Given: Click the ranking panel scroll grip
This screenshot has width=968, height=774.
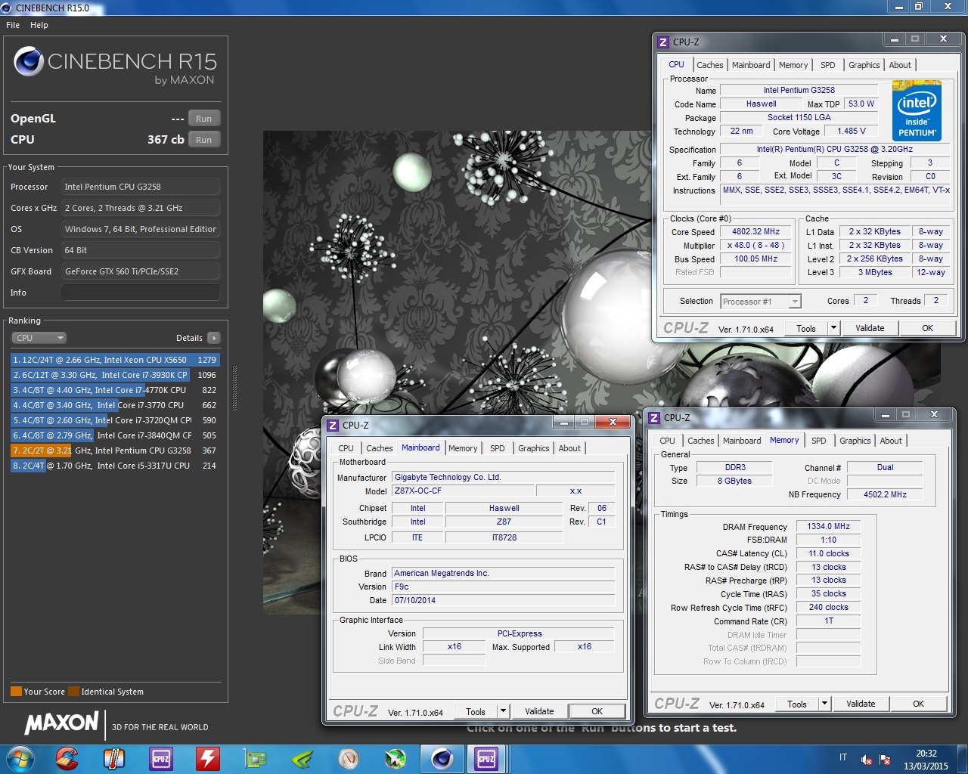Looking at the screenshot, I should point(234,389).
